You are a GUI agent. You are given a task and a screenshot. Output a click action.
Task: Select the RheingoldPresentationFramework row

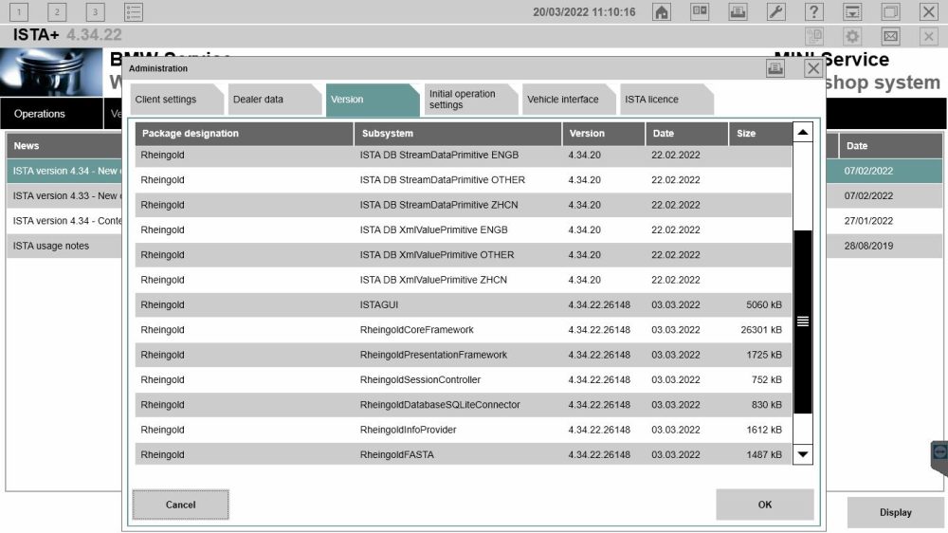pos(464,355)
